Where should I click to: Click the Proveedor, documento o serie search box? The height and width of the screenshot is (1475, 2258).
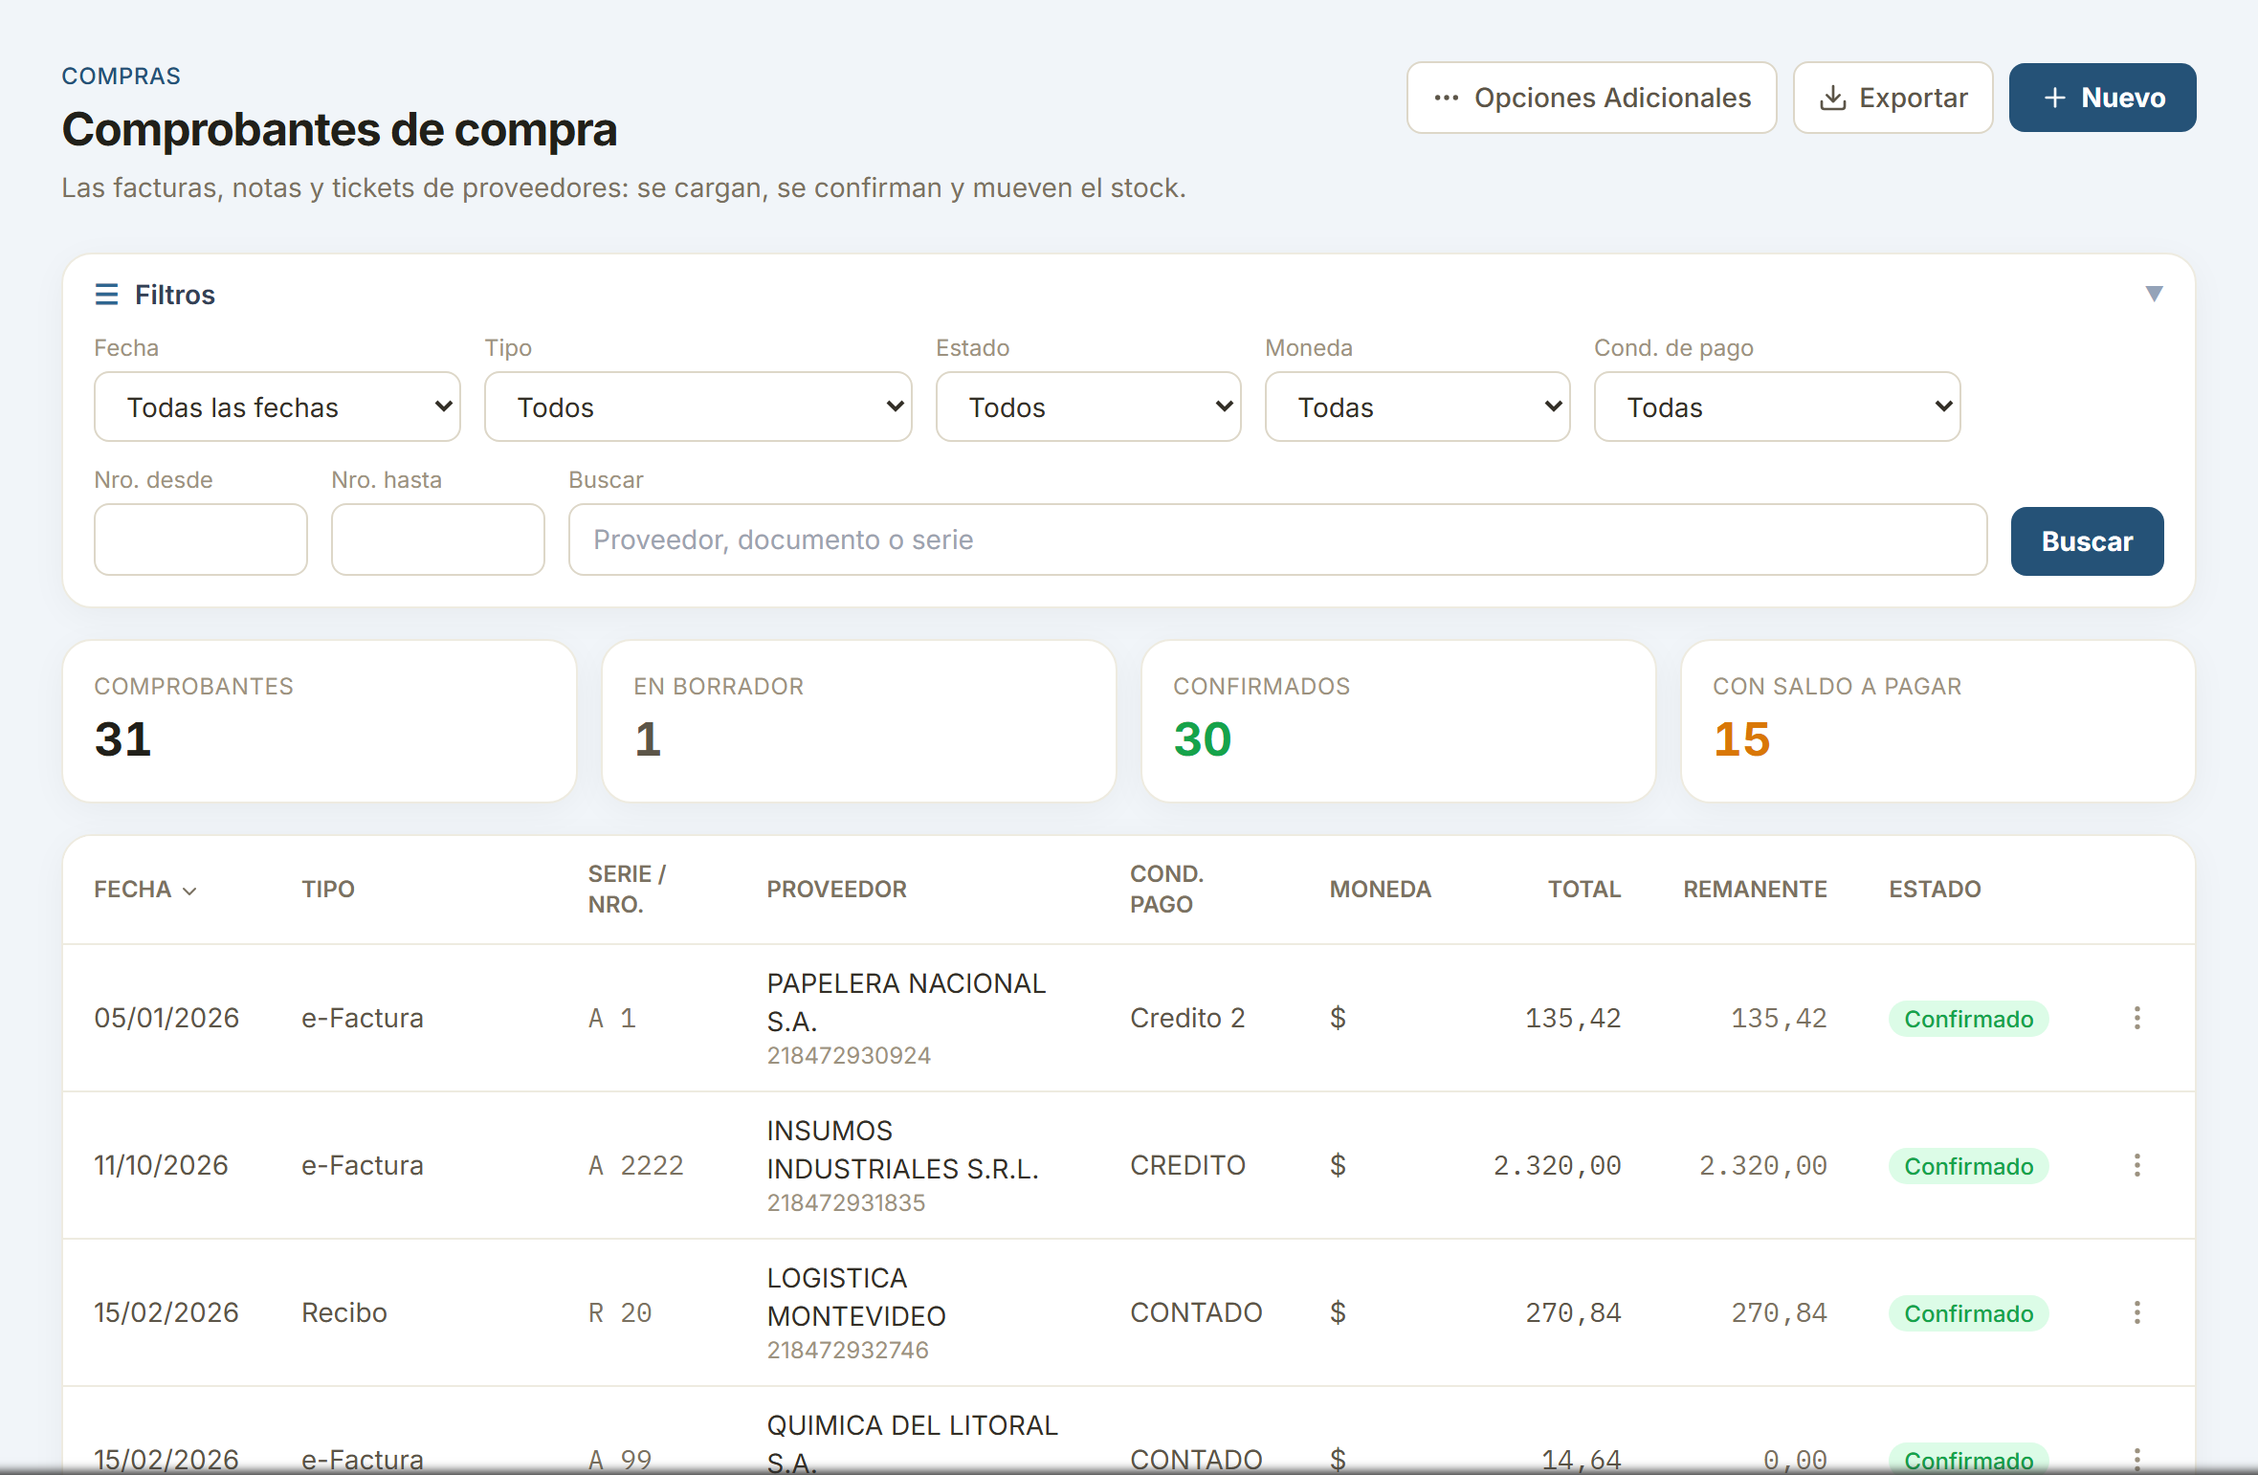pos(1277,539)
